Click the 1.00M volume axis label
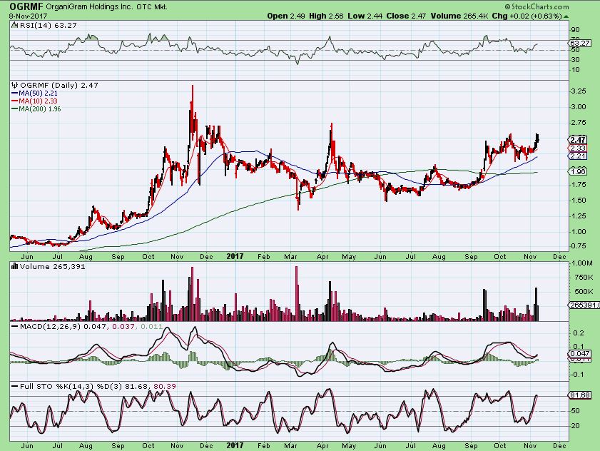The image size is (600, 451). [581, 263]
